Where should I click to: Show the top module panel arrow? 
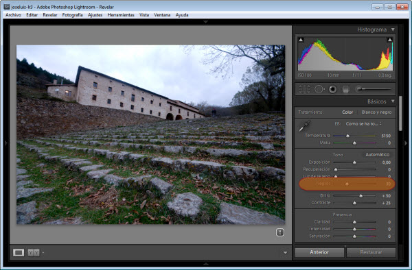(x=206, y=22)
